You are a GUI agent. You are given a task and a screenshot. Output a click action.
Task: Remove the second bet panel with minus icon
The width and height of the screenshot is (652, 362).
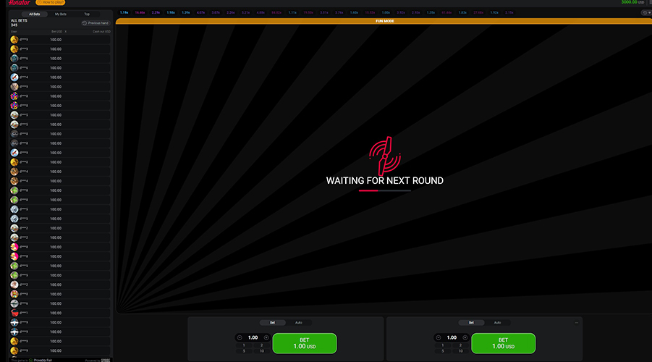(576, 322)
